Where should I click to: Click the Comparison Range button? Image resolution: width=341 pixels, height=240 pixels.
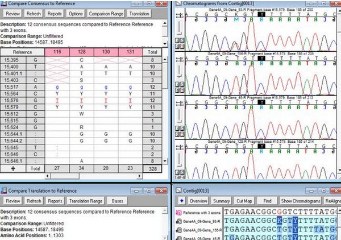[x=106, y=14]
